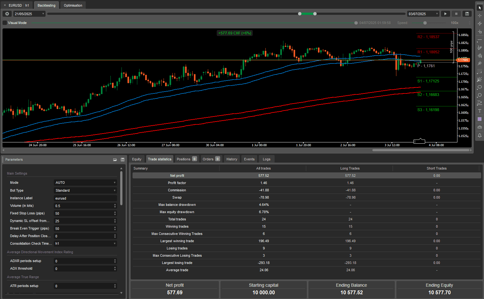Adjust the Speed slider handle
Viewport: 484px width, 299px height.
tap(425, 23)
